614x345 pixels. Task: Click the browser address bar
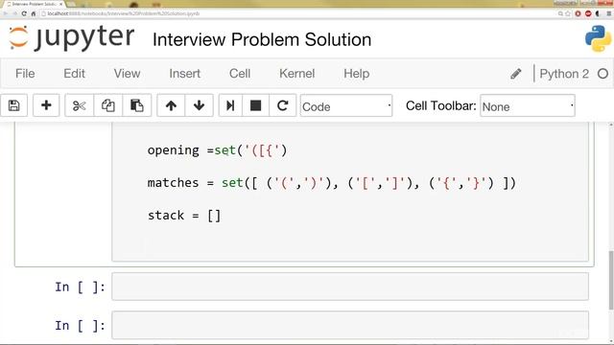tap(297, 13)
